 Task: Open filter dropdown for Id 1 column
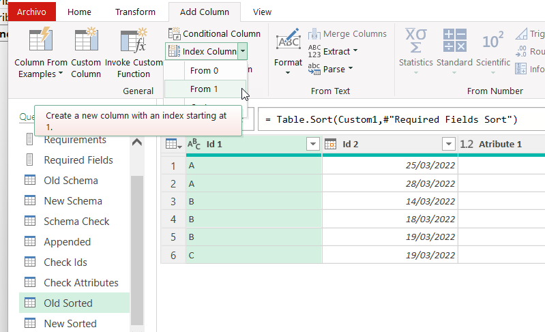pyautogui.click(x=313, y=144)
